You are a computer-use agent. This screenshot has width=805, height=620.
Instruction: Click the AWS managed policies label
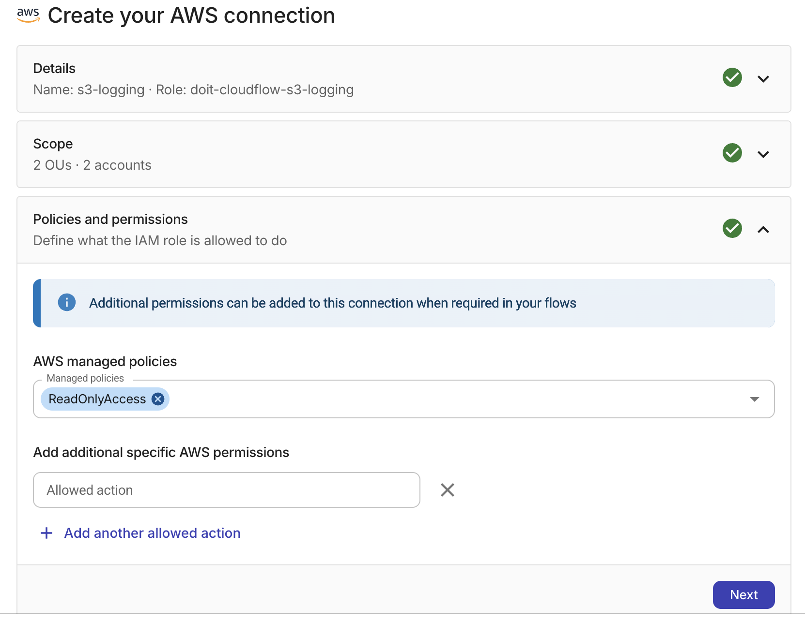pos(105,361)
